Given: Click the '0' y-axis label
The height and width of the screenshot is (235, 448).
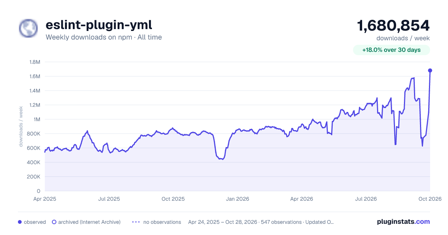Looking at the screenshot, I should click(x=38, y=191).
